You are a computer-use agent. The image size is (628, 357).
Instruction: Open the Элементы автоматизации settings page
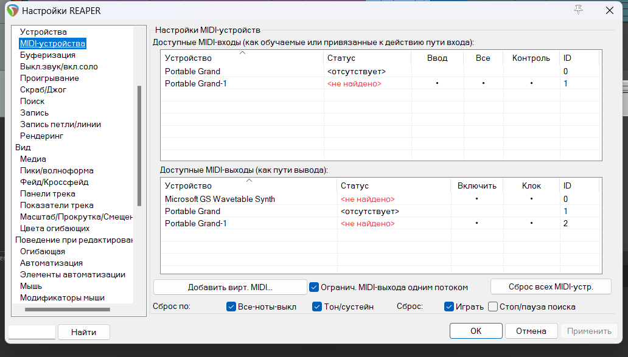point(72,275)
